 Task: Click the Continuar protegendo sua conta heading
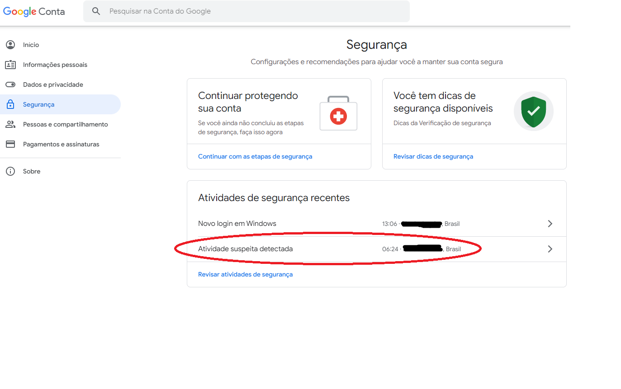tap(248, 102)
